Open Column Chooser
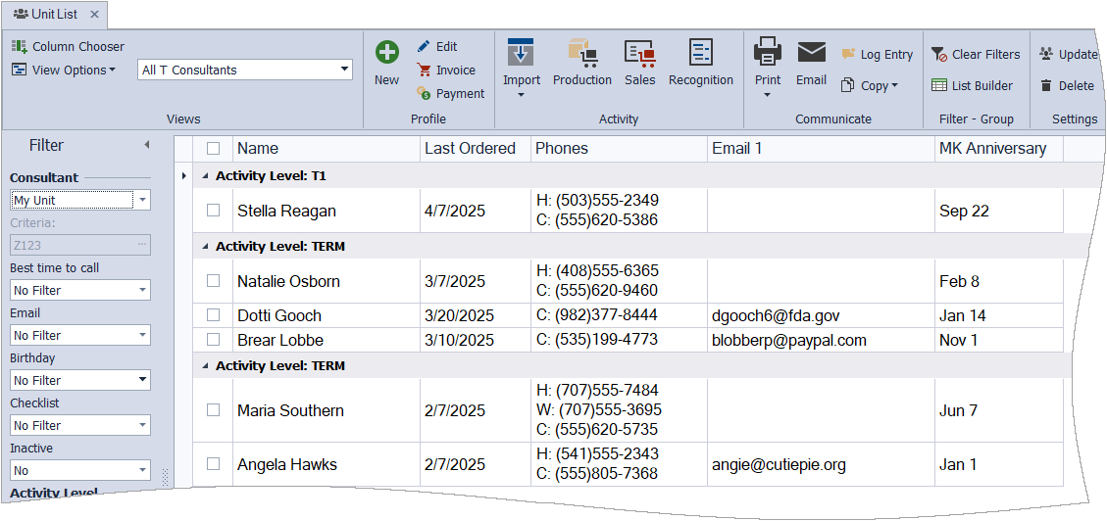Image resolution: width=1107 pixels, height=521 pixels. pyautogui.click(x=68, y=46)
